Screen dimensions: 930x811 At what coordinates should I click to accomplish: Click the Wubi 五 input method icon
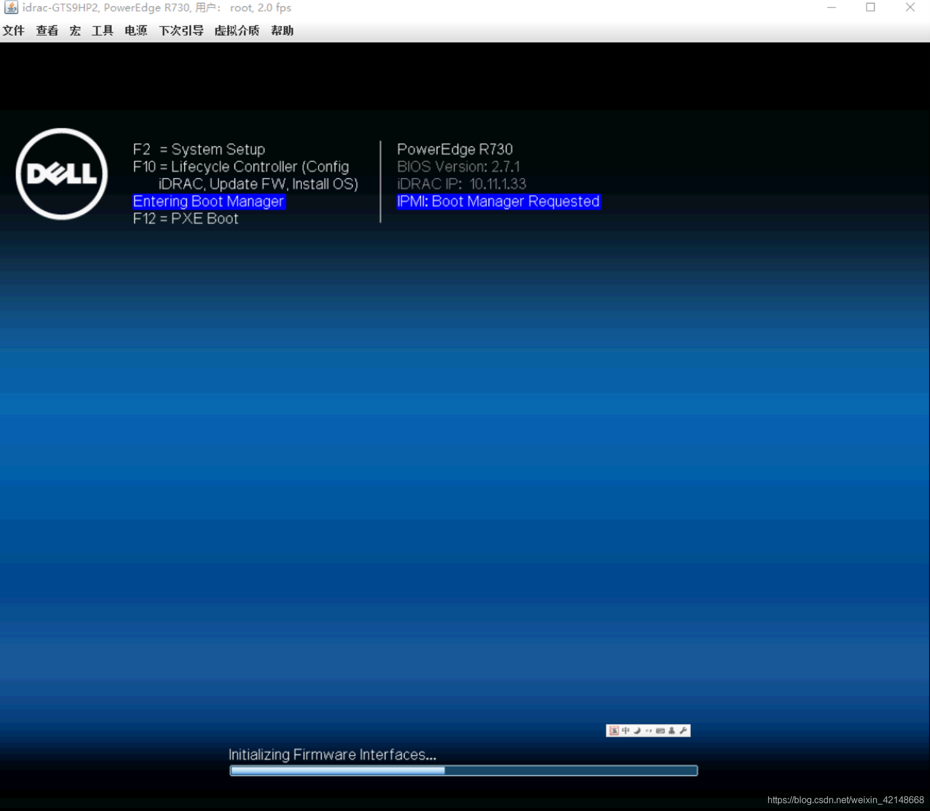(614, 730)
